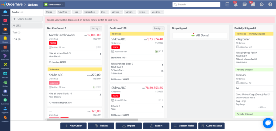Open the Transfers sidebar icon
The image size is (276, 131).
pyautogui.click(x=5, y=73)
